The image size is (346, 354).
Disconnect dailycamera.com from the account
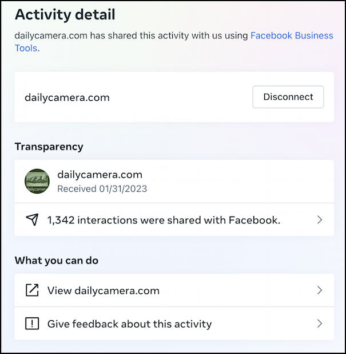click(x=288, y=97)
